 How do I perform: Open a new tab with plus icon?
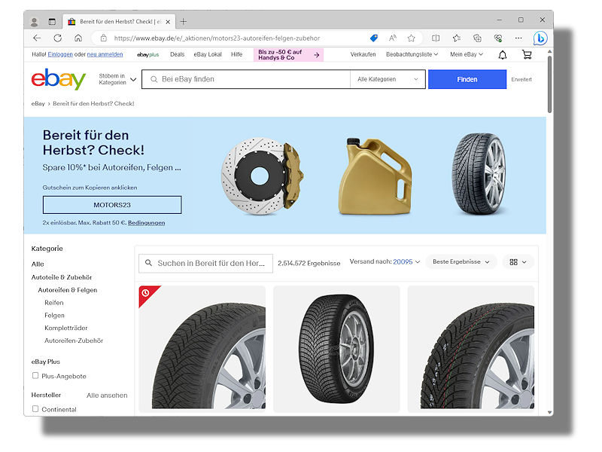pyautogui.click(x=184, y=22)
